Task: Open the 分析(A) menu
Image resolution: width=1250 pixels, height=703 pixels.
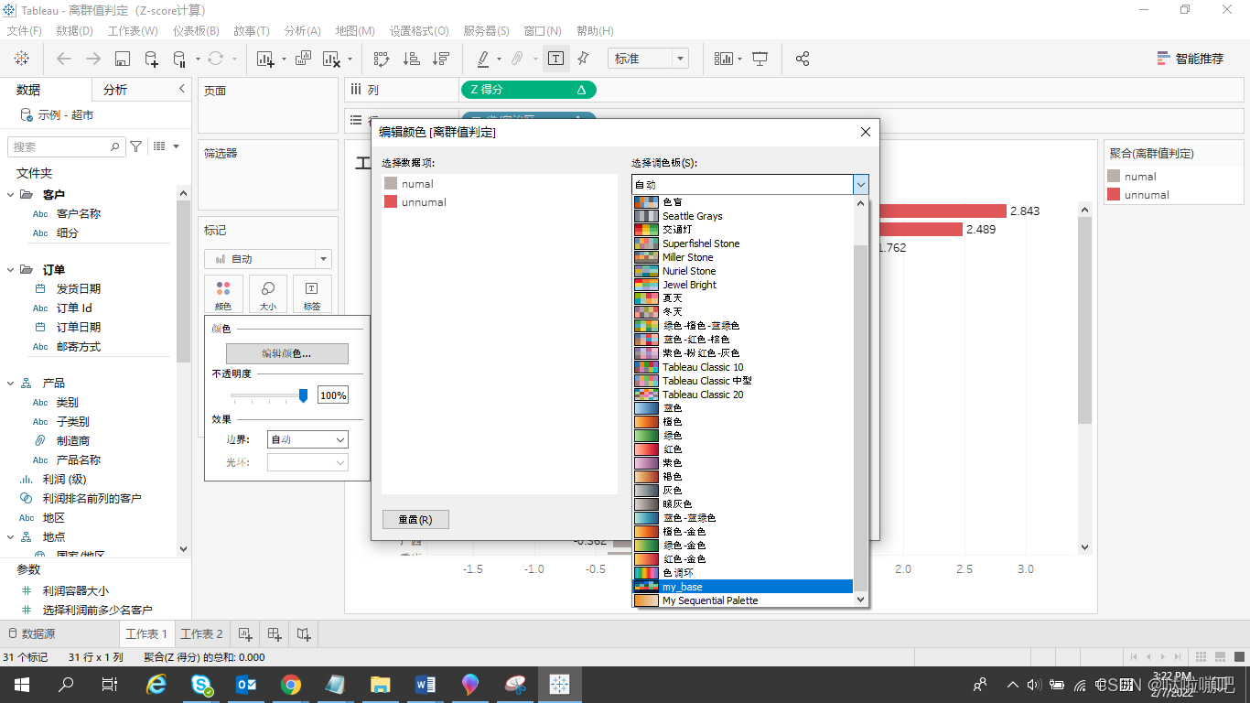Action: 302,31
